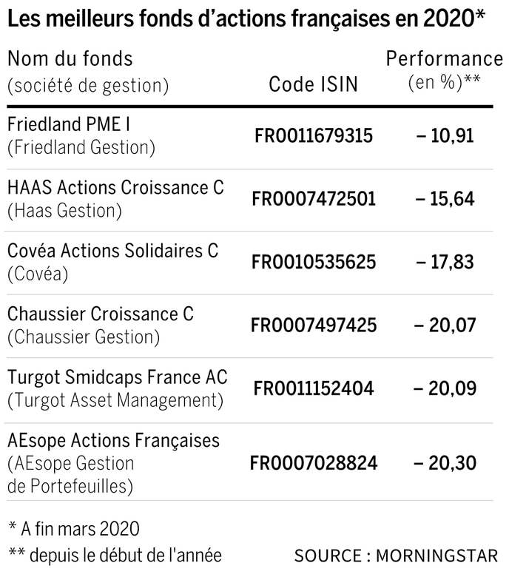Click ISIN code FR0007028824
Image resolution: width=509 pixels, height=577 pixels.
(314, 463)
